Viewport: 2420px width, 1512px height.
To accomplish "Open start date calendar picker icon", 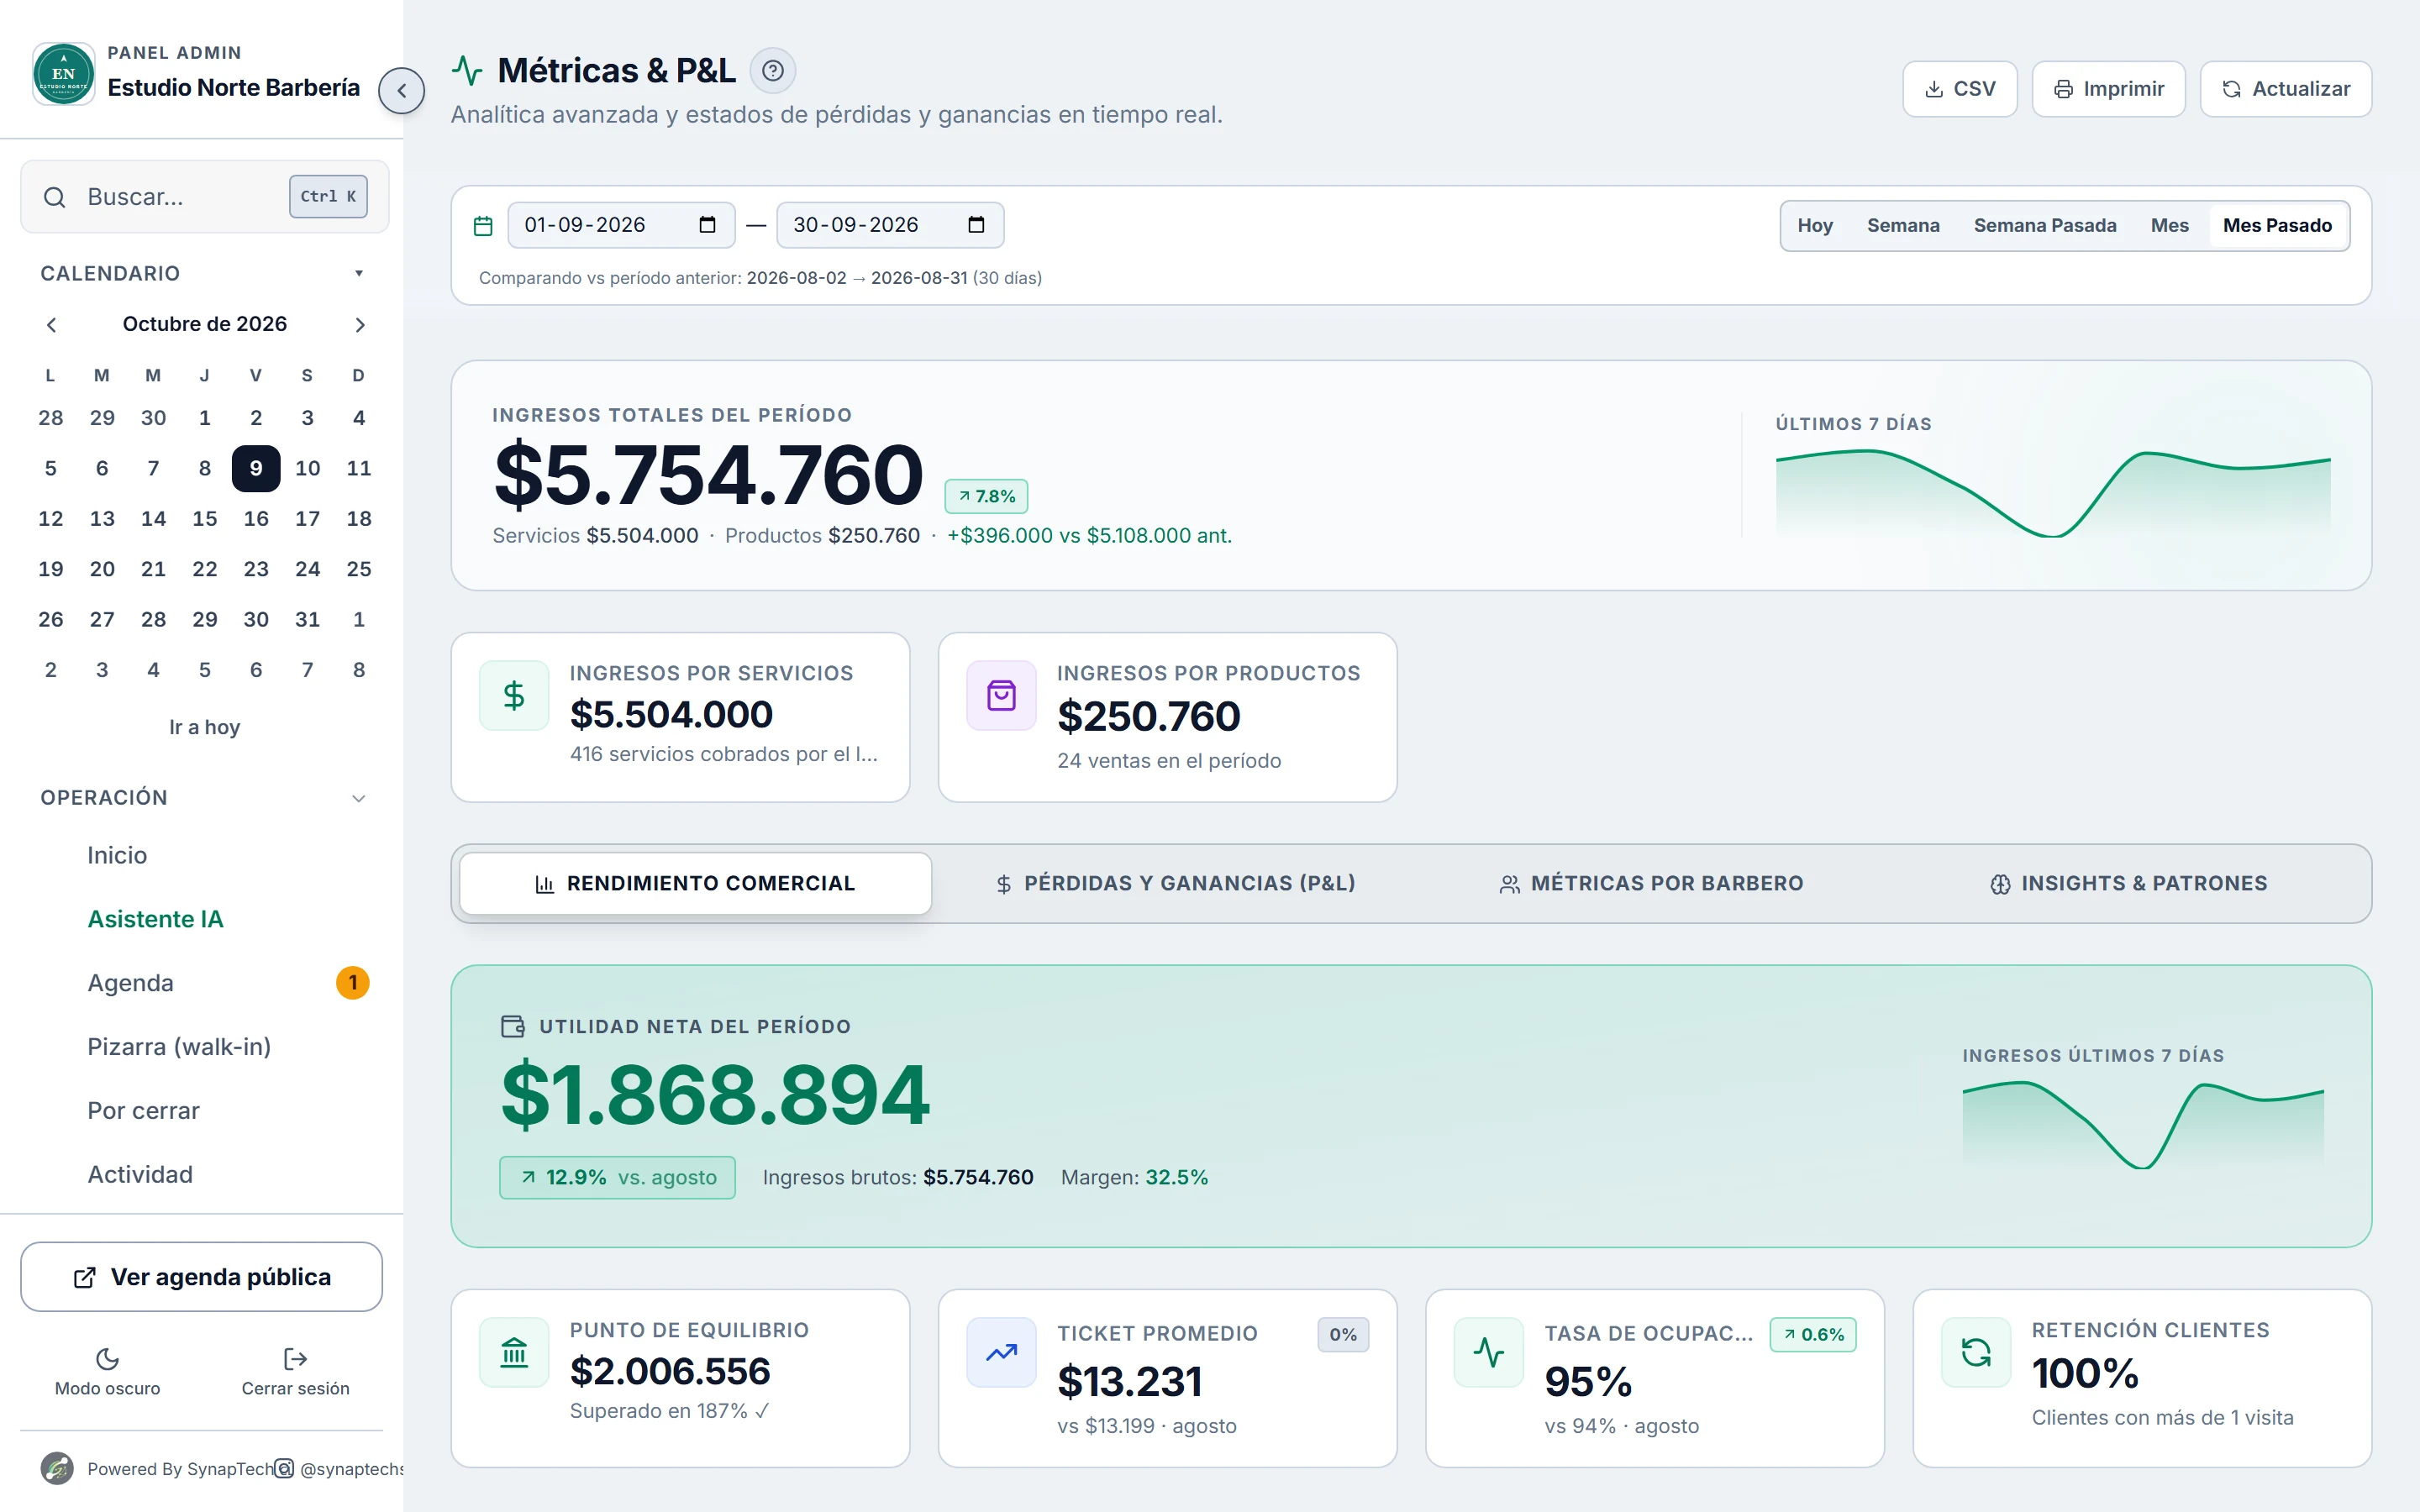I will pos(707,225).
